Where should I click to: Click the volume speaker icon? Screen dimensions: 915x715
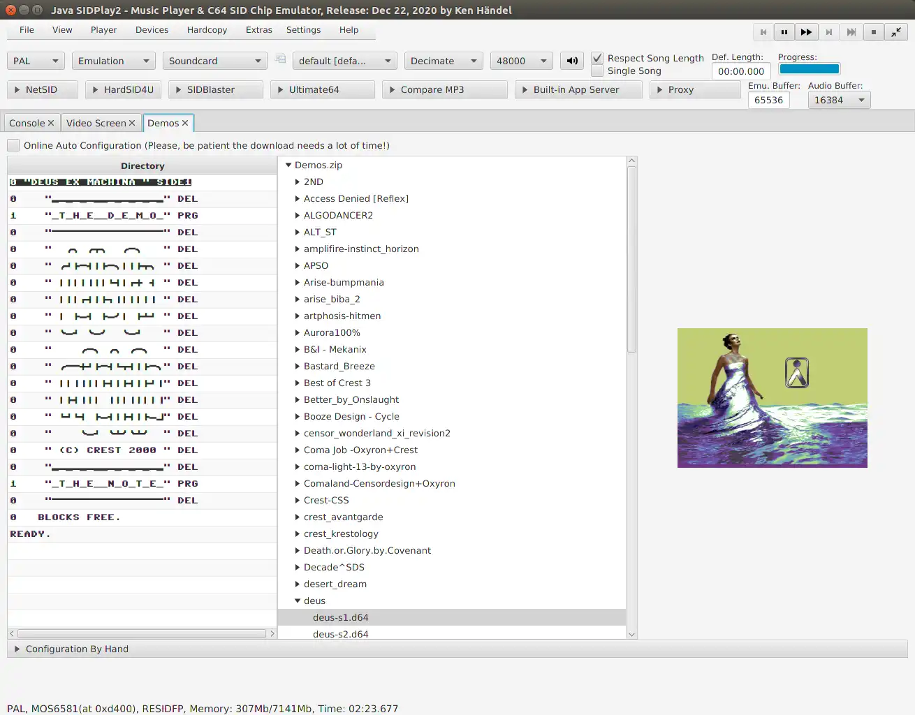tap(571, 60)
